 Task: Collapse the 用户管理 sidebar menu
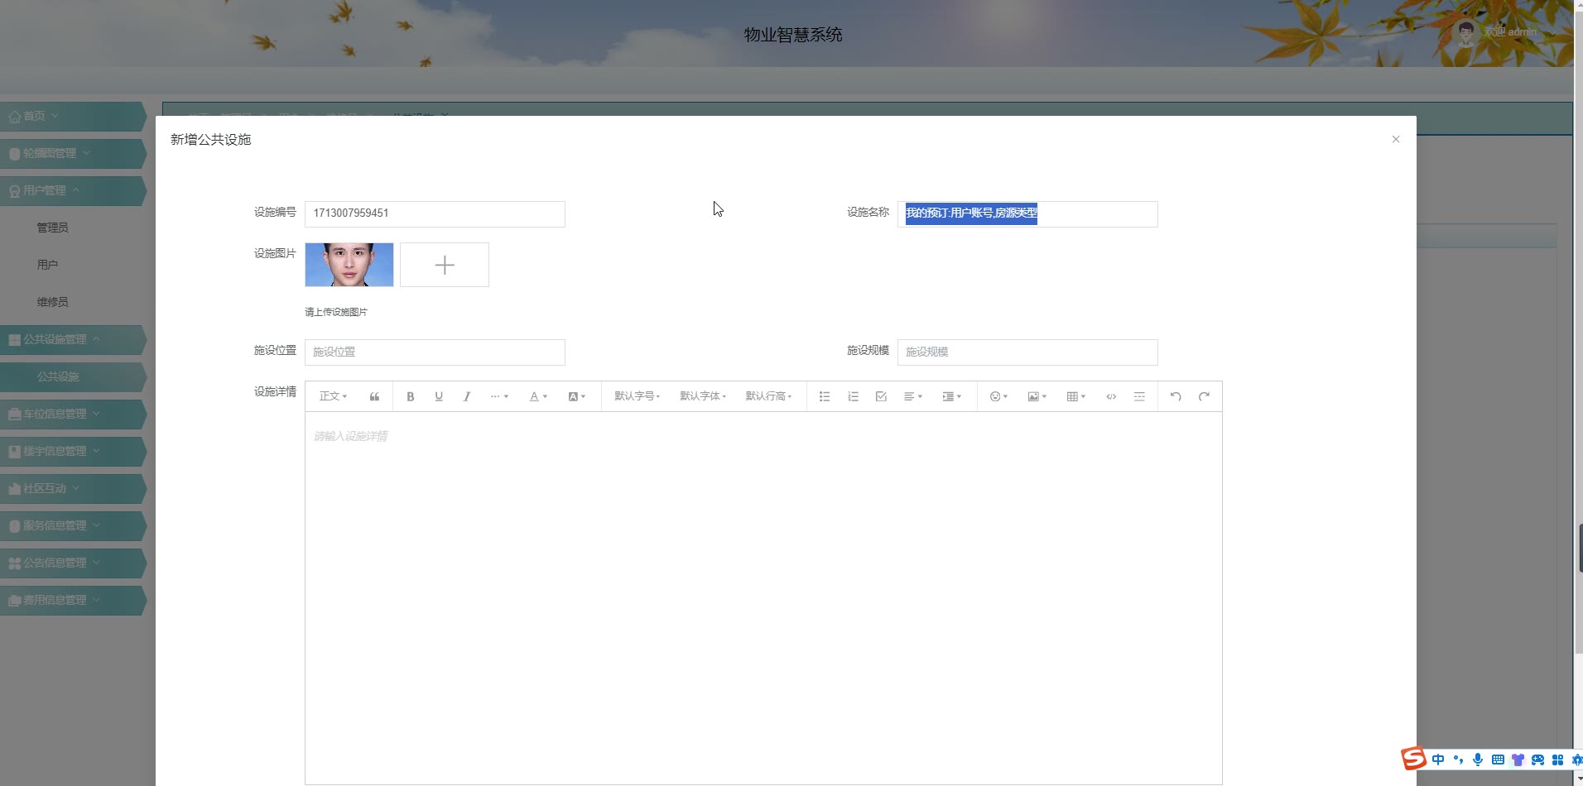(73, 190)
